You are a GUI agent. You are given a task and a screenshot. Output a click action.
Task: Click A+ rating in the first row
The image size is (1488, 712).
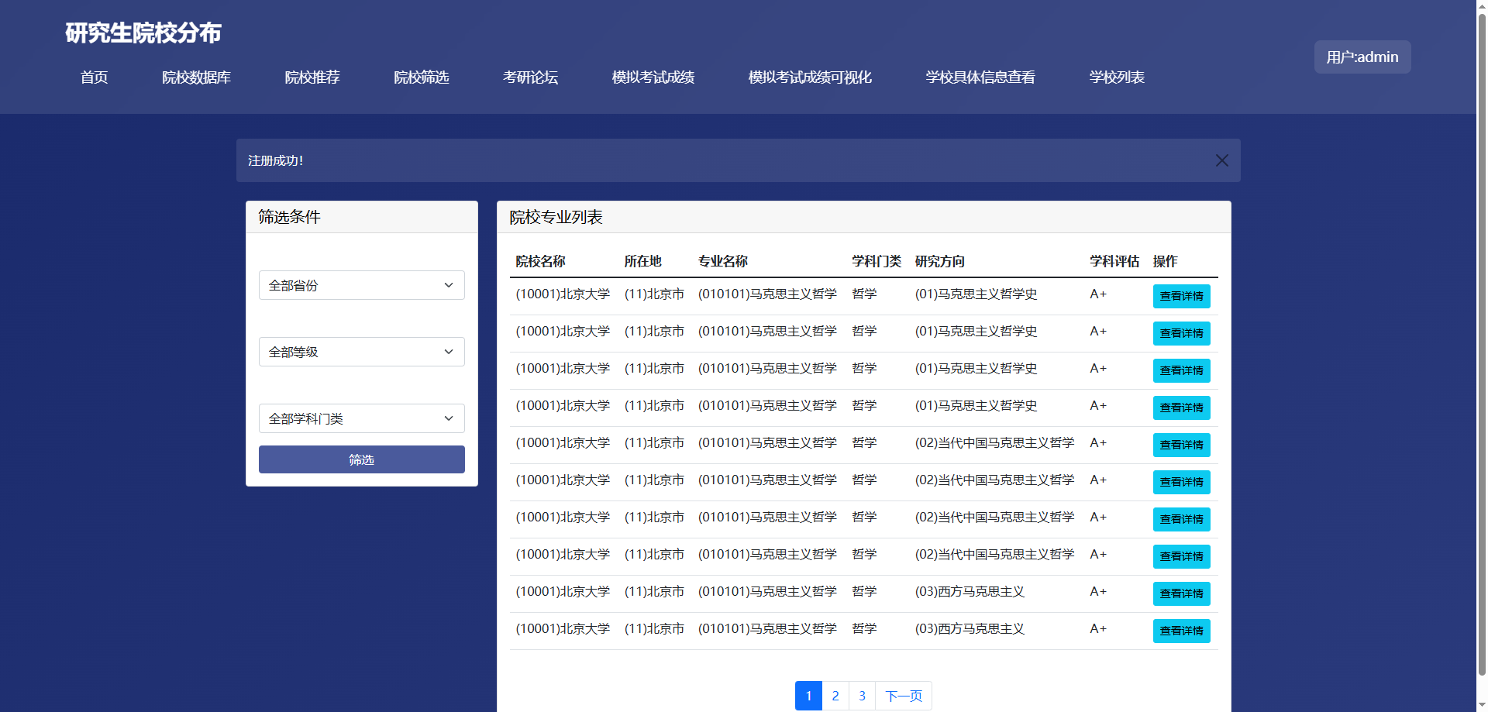coord(1098,294)
